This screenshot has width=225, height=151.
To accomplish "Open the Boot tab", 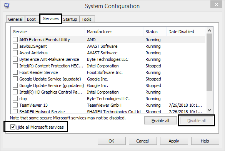I will point(31,19).
